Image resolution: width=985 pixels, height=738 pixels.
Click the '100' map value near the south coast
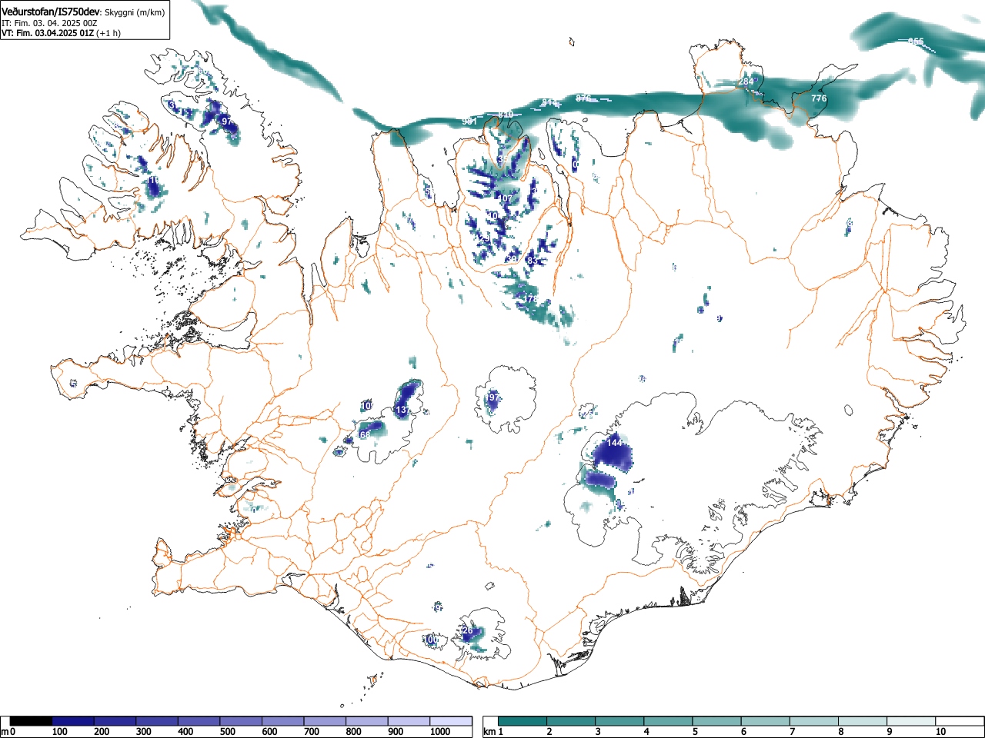tap(431, 639)
